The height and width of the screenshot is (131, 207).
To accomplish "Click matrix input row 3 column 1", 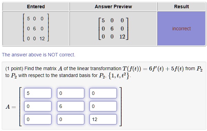I will pos(38,119).
